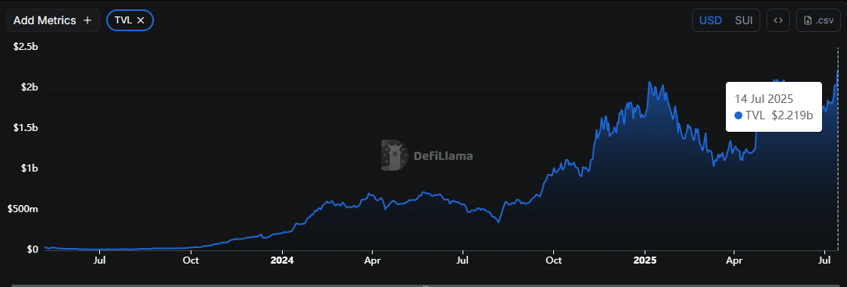
Task: Click the DefiLlama watermark text
Action: coord(444,157)
